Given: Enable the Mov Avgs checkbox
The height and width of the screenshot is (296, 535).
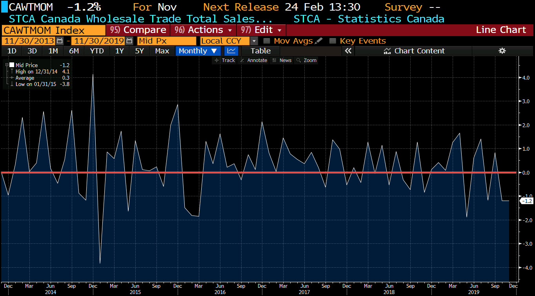Looking at the screenshot, I should [x=267, y=41].
